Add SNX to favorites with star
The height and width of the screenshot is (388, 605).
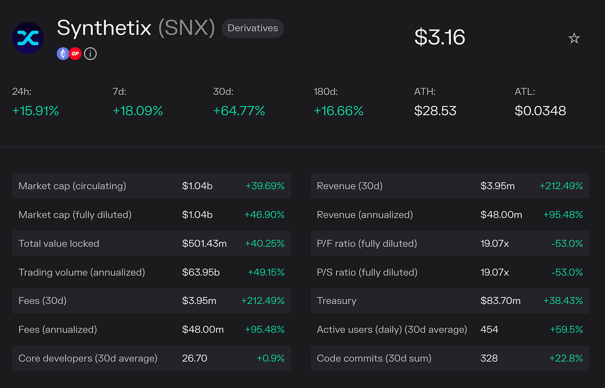point(574,38)
